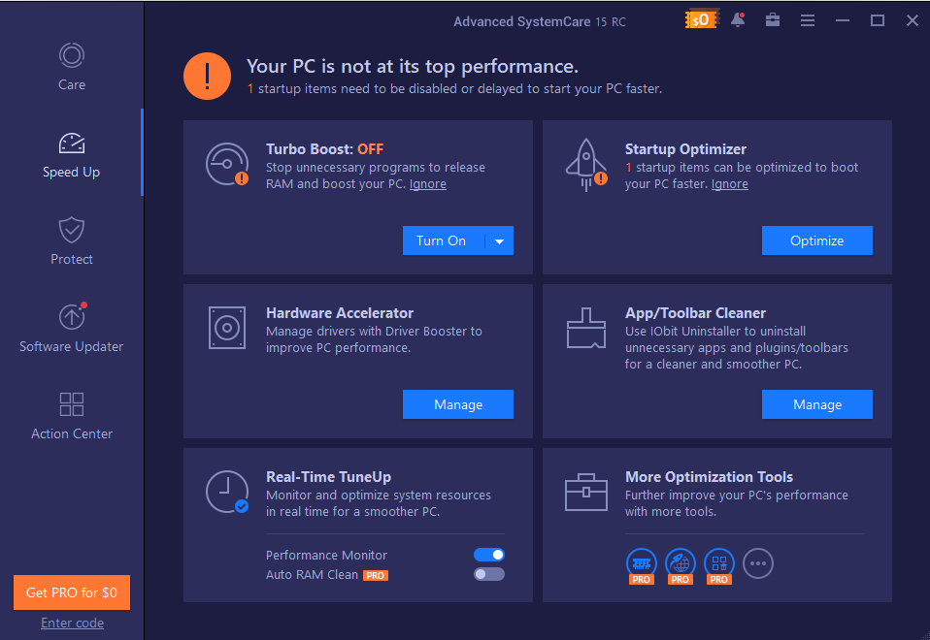
Task: Click the 'Turbo Boost: OFF' heading
Action: pyautogui.click(x=324, y=148)
